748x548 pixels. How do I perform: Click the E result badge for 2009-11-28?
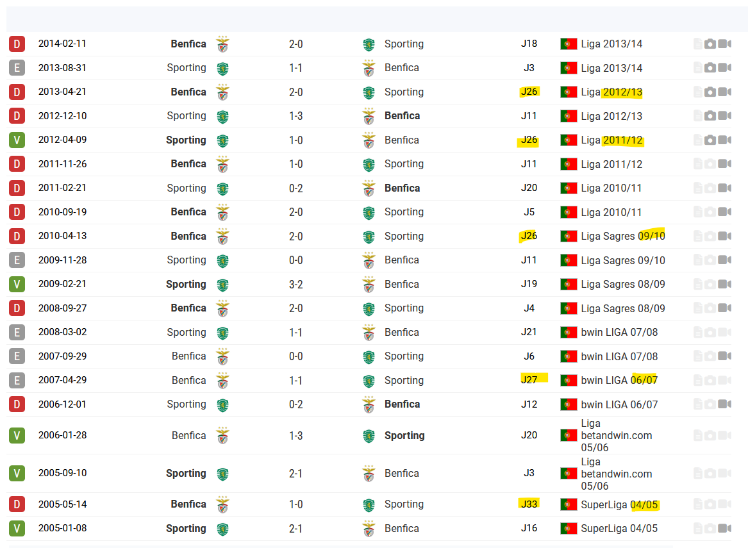pyautogui.click(x=17, y=260)
